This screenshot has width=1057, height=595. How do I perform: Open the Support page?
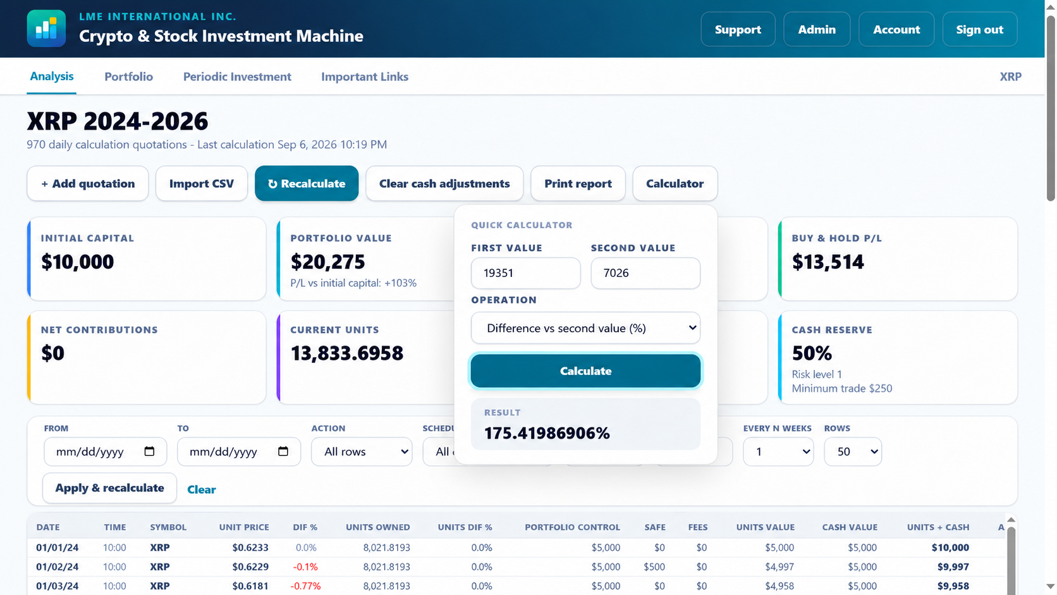(x=738, y=29)
